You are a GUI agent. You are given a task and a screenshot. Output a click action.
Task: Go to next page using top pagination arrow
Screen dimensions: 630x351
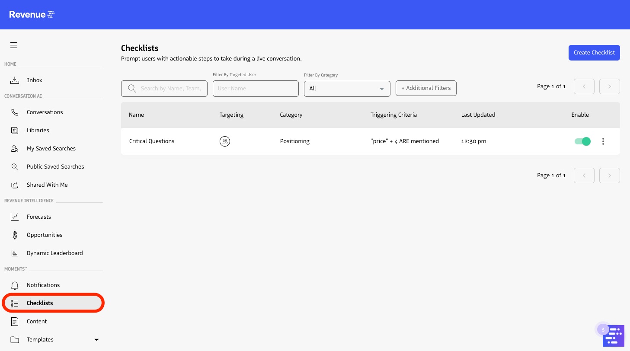[610, 86]
